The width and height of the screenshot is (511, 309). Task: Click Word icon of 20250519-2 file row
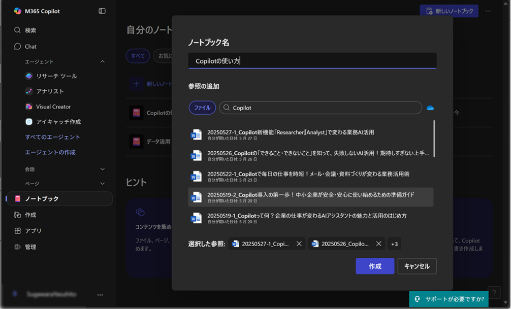click(196, 197)
